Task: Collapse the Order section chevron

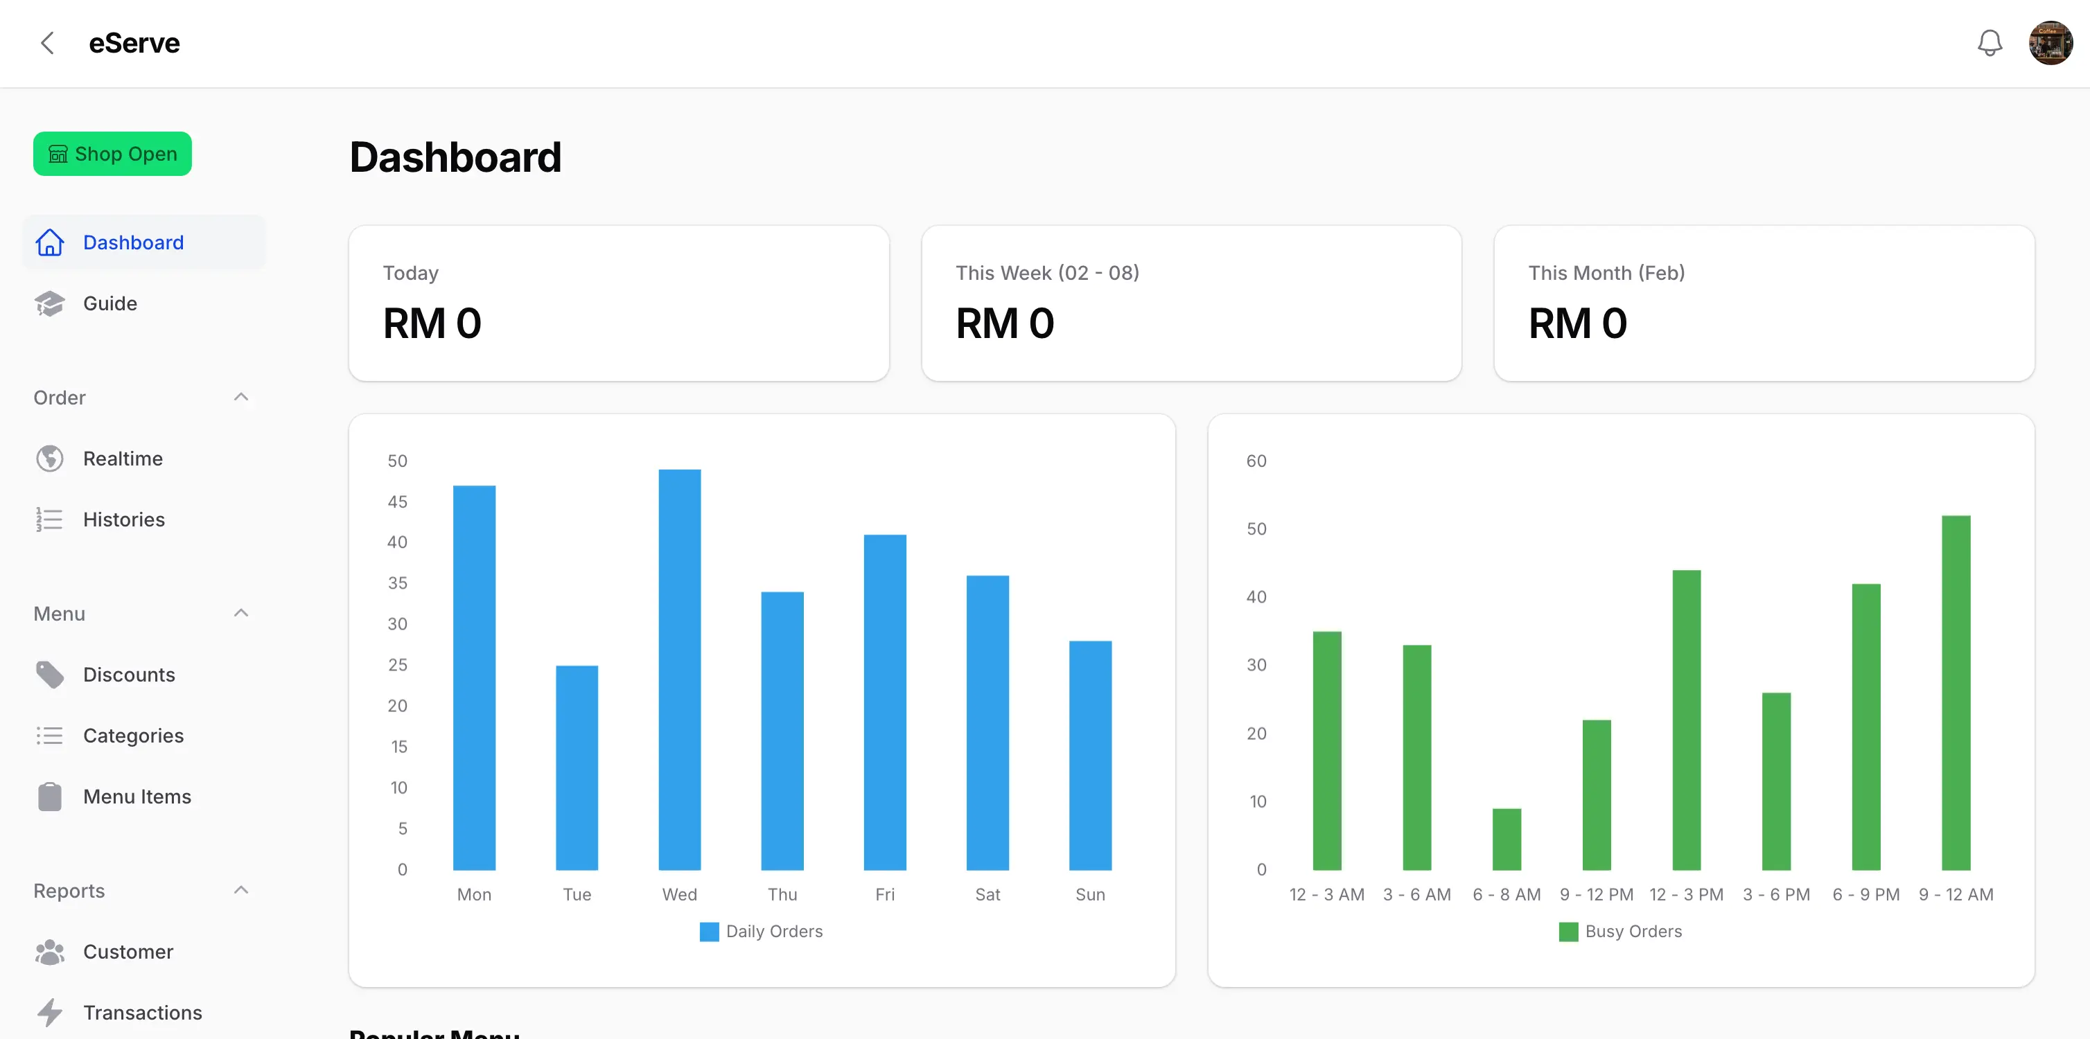Action: point(241,397)
